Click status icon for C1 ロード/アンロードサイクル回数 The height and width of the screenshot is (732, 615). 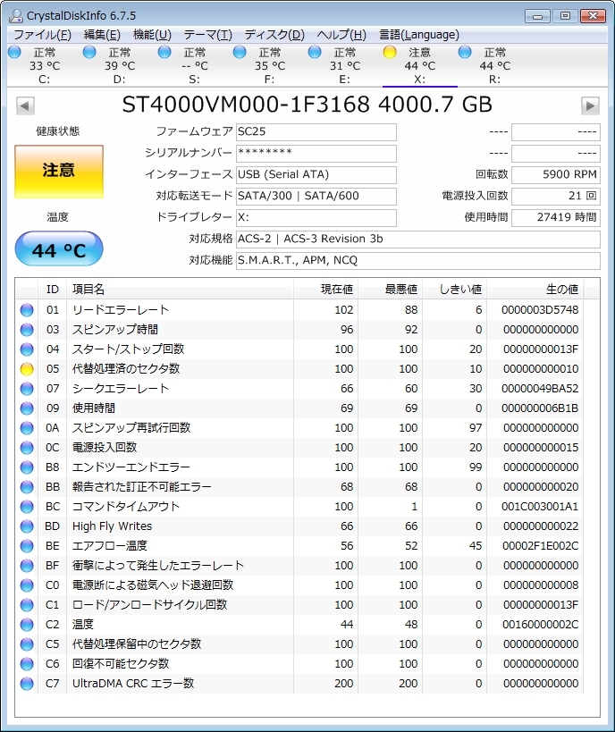[x=27, y=604]
